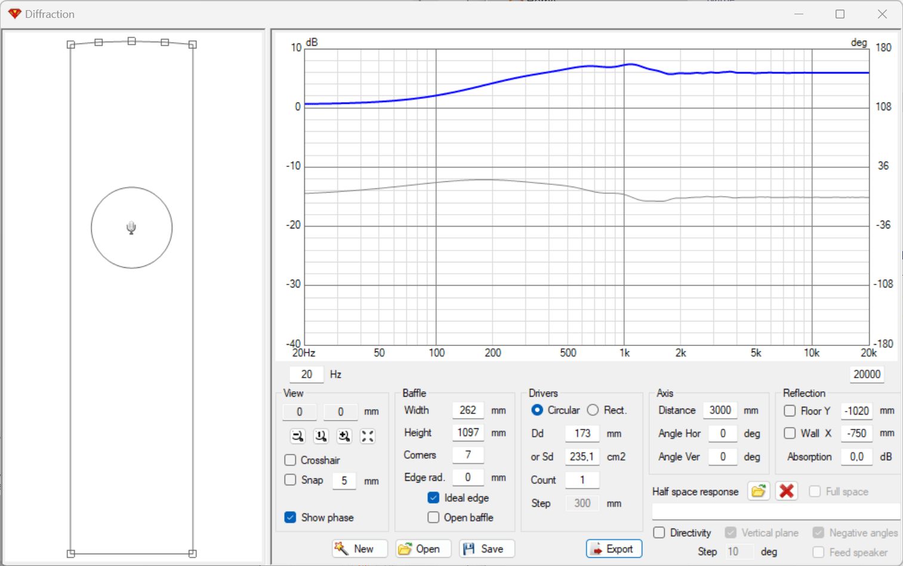Disable Show phase checkbox
Screen dimensions: 903x566
pyautogui.click(x=290, y=517)
